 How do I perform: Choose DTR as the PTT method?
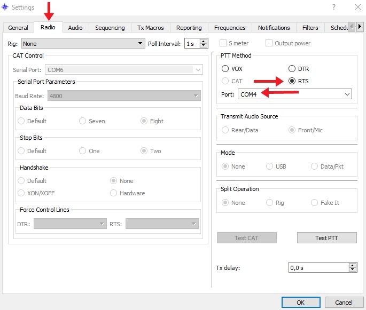click(292, 69)
